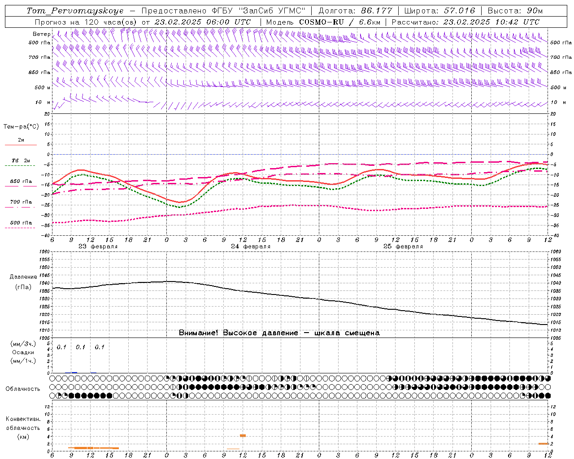The width and height of the screenshot is (574, 459).
Task: Click the Высота: 90м header entry
Action: pyautogui.click(x=515, y=11)
